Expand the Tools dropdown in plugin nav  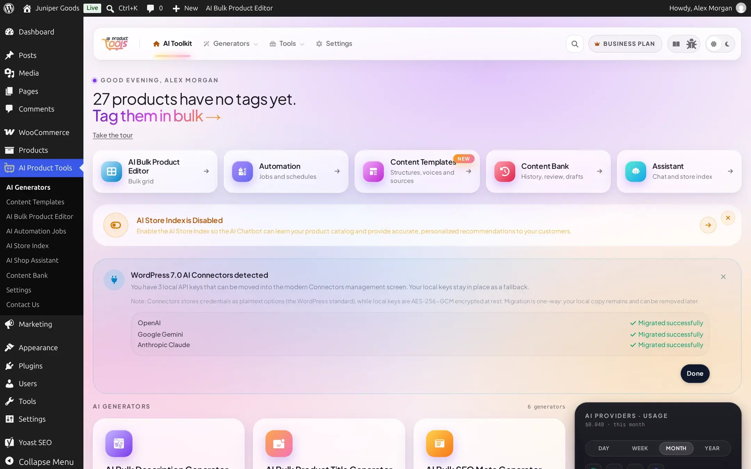click(287, 44)
